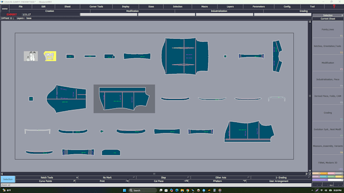344x193 pixels.
Task: Select the yellow sketch sheet thumbnail
Action: (50, 56)
